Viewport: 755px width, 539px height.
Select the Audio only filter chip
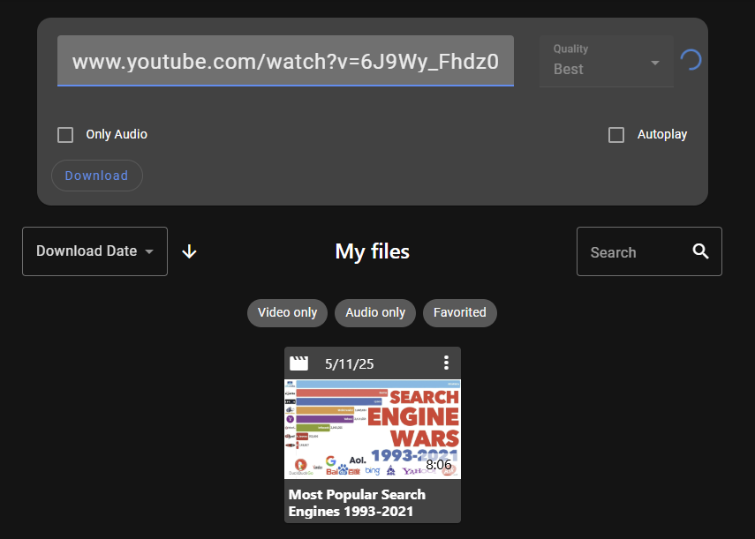point(375,312)
